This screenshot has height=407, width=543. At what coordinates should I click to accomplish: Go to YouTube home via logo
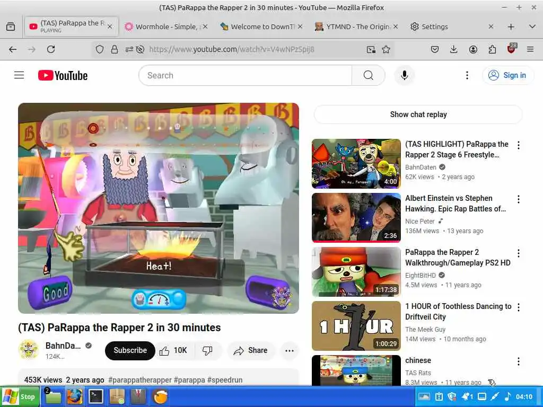tap(63, 75)
